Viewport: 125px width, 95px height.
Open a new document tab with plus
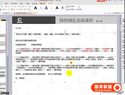tap(37, 13)
